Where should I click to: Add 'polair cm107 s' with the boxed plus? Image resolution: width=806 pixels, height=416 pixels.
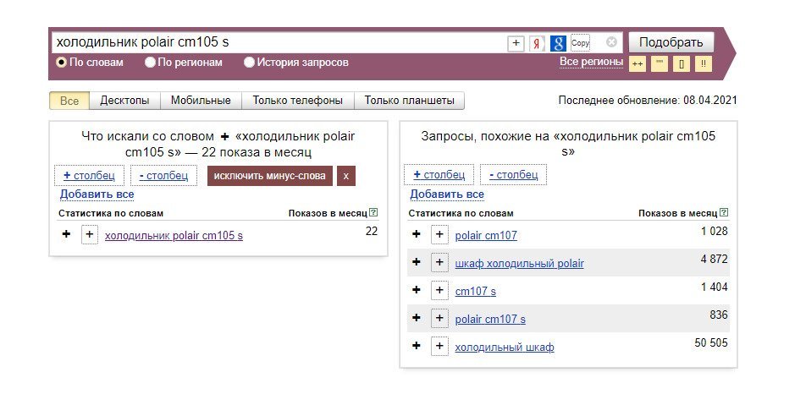439,319
